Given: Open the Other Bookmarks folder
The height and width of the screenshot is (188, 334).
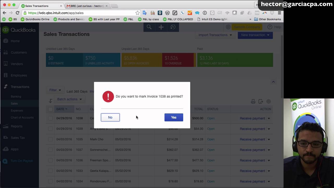Looking at the screenshot, I should point(267,19).
